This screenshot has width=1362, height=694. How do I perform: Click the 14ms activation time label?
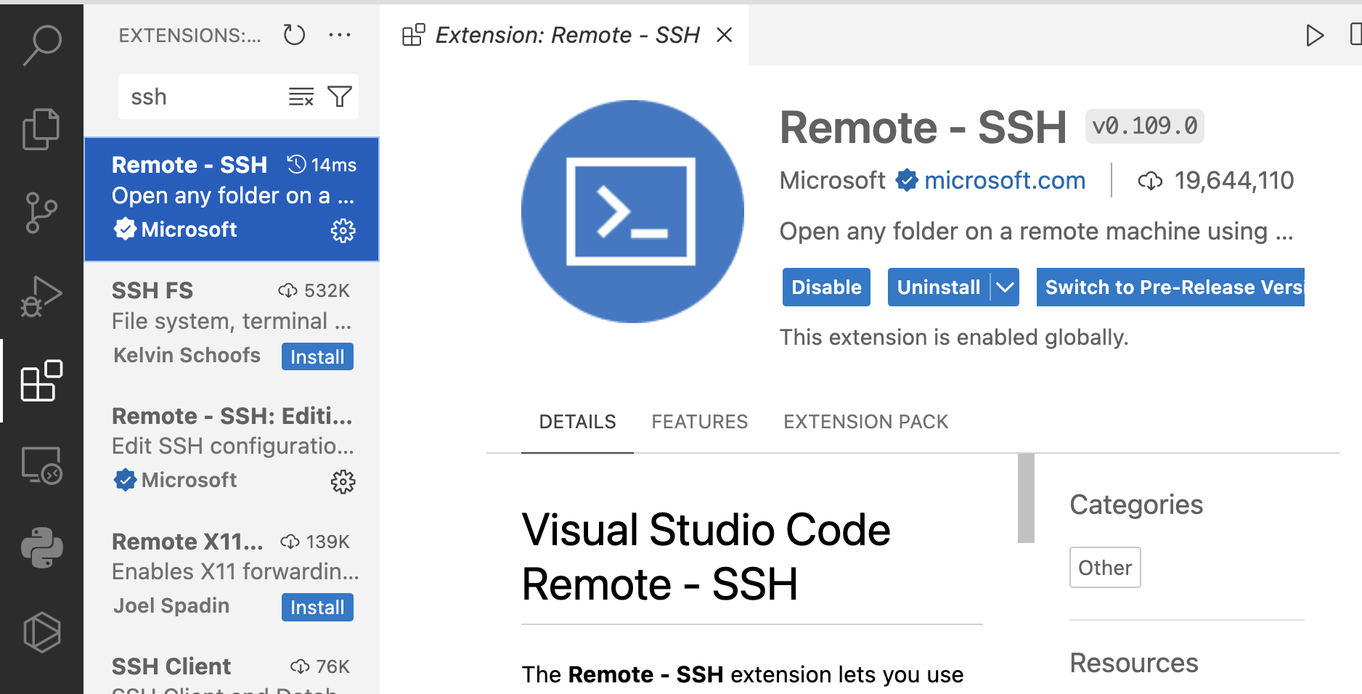(333, 166)
